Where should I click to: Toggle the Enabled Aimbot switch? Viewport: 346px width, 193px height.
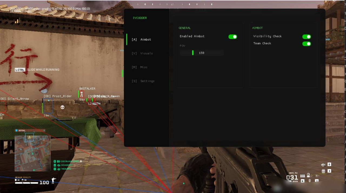[x=232, y=37]
